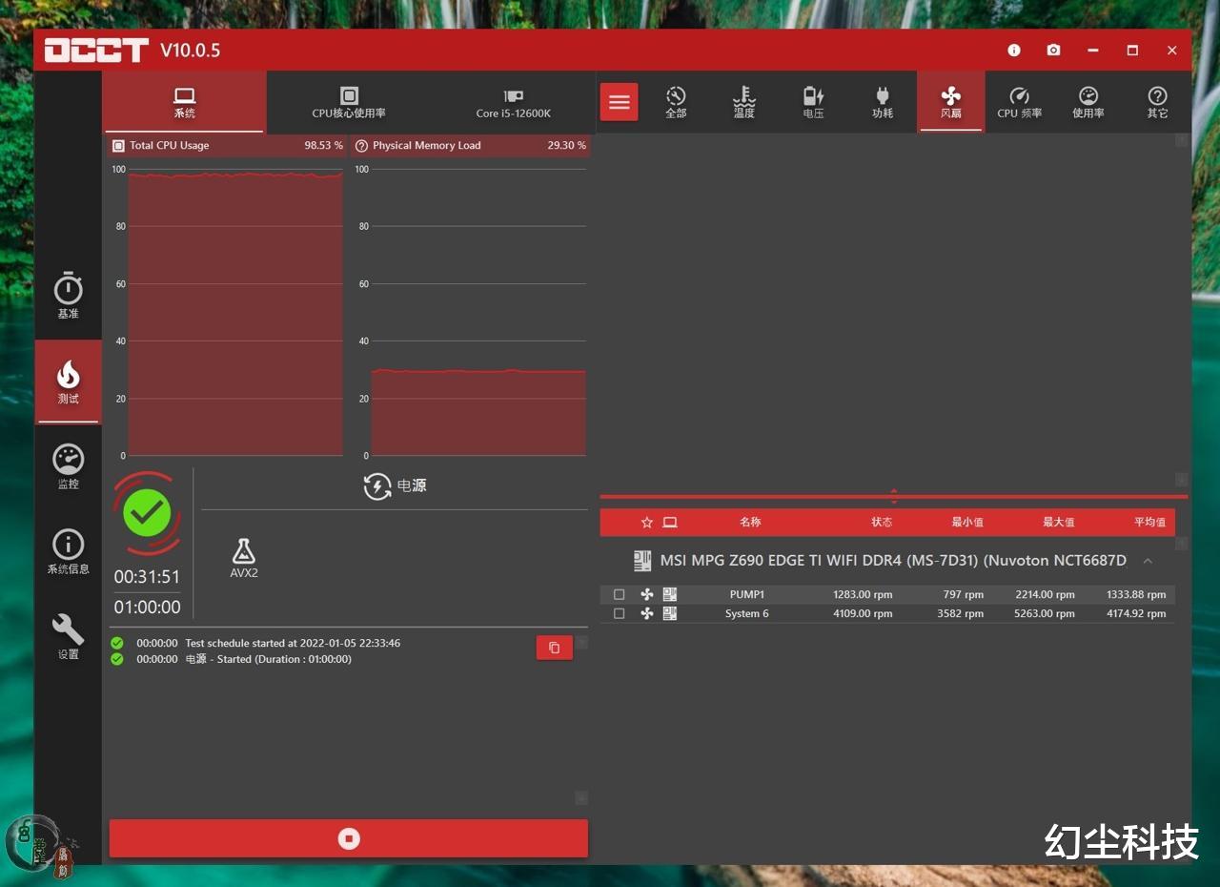The width and height of the screenshot is (1220, 887).
Task: Open the 监控 monitoring gauge section
Action: pyautogui.click(x=68, y=466)
